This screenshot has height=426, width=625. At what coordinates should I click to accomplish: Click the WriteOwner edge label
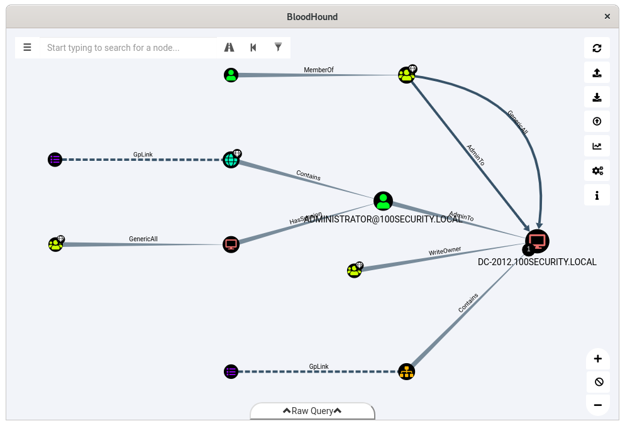pos(445,251)
